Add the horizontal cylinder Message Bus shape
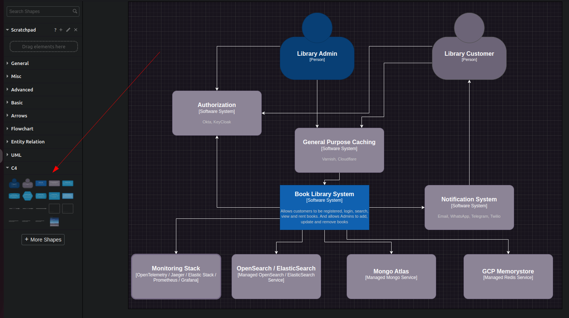Image resolution: width=569 pixels, height=318 pixels. tap(41, 196)
